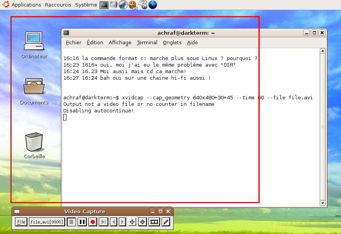Click the pencil edit icon in Video Capture
This screenshot has height=234, width=341.
(166, 222)
